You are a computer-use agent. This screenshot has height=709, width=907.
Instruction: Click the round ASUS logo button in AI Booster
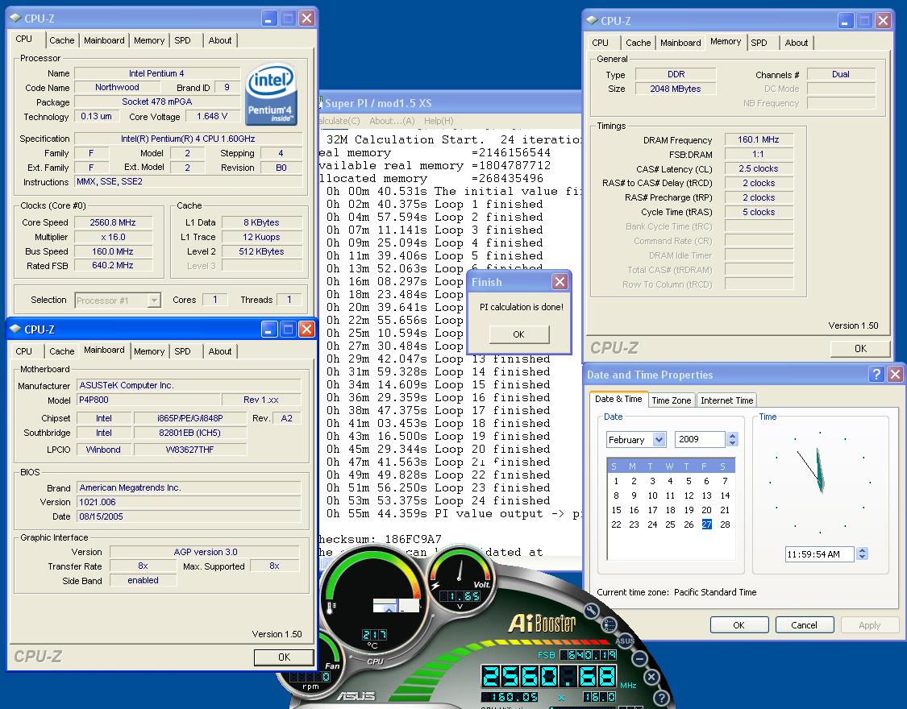[625, 641]
